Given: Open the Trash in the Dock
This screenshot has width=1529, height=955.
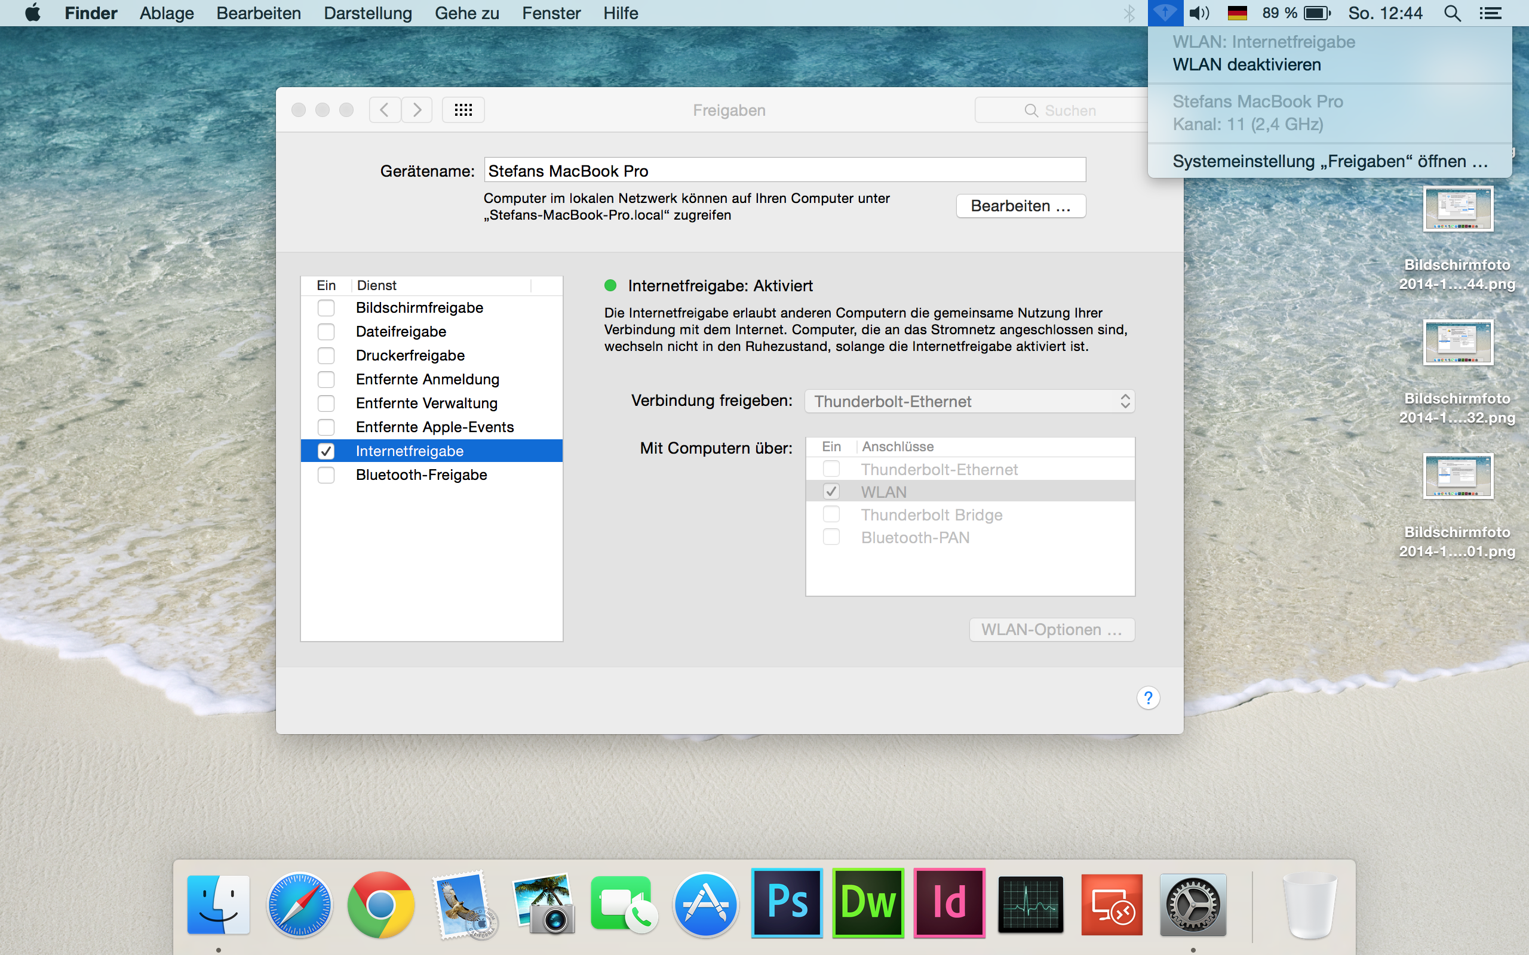Looking at the screenshot, I should click(1310, 904).
